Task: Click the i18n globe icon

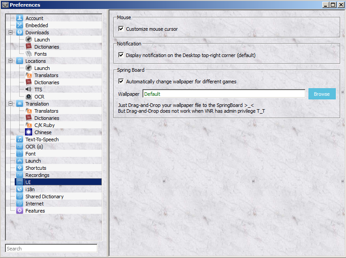Action: 20,189
